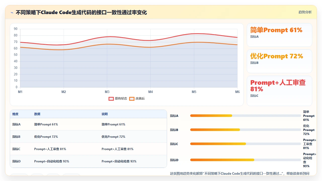Viewport: 322px width, 181px height.
Task: Click the 指标B label beside its progress bar
Action: (174, 130)
